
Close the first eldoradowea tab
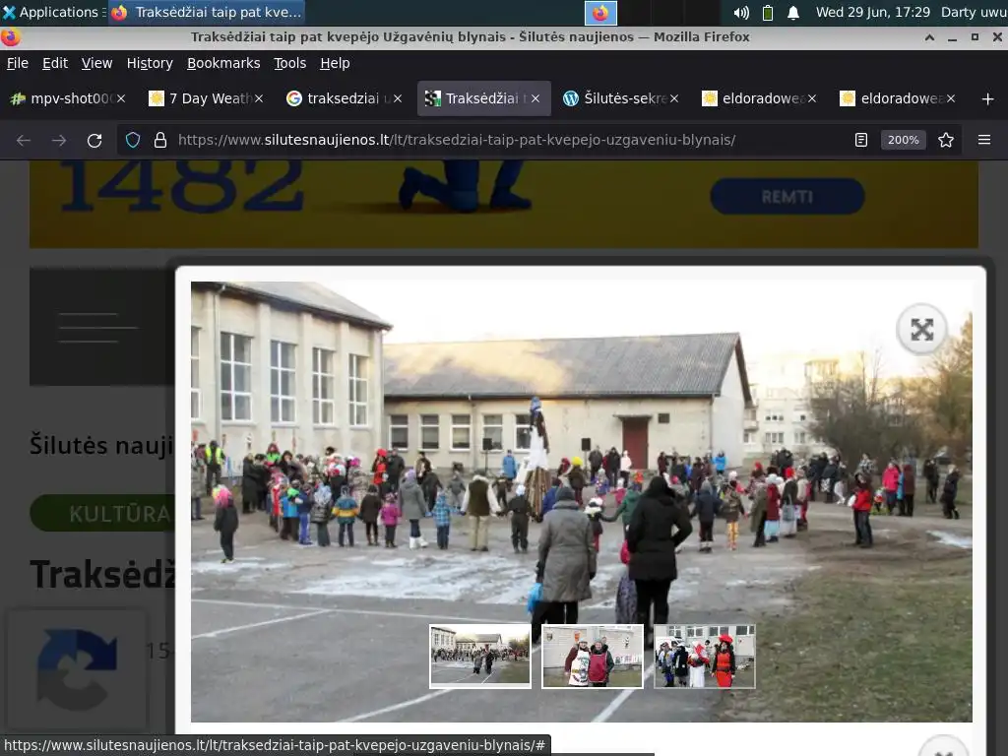pos(812,98)
